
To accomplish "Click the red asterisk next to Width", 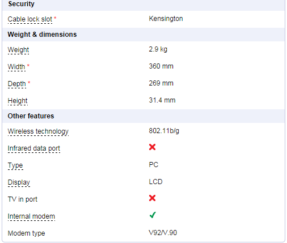I will click(28, 65).
